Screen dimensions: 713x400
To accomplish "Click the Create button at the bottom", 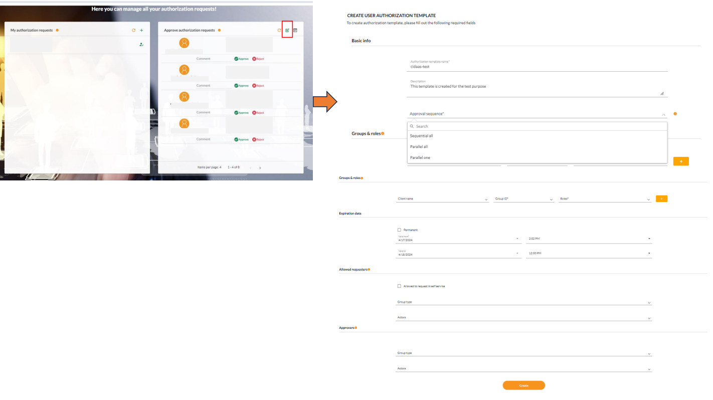I will click(x=523, y=385).
